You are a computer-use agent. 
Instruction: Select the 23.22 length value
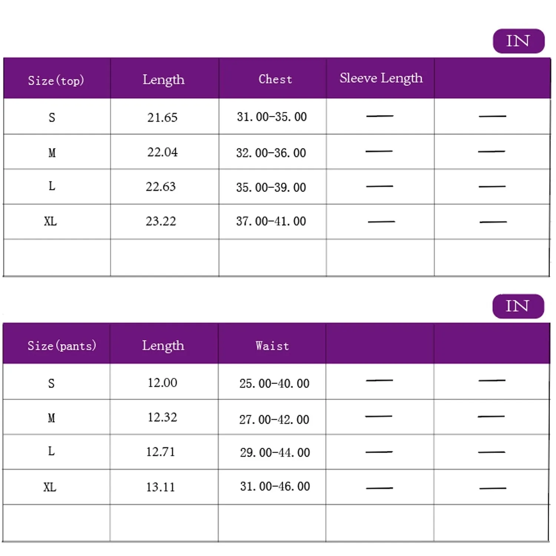pos(161,221)
